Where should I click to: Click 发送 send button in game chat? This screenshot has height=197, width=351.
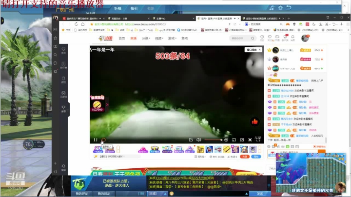point(260,194)
